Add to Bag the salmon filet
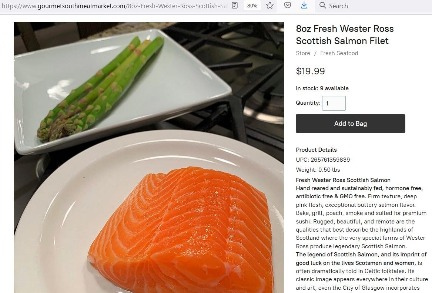Image resolution: width=432 pixels, height=293 pixels. point(351,124)
